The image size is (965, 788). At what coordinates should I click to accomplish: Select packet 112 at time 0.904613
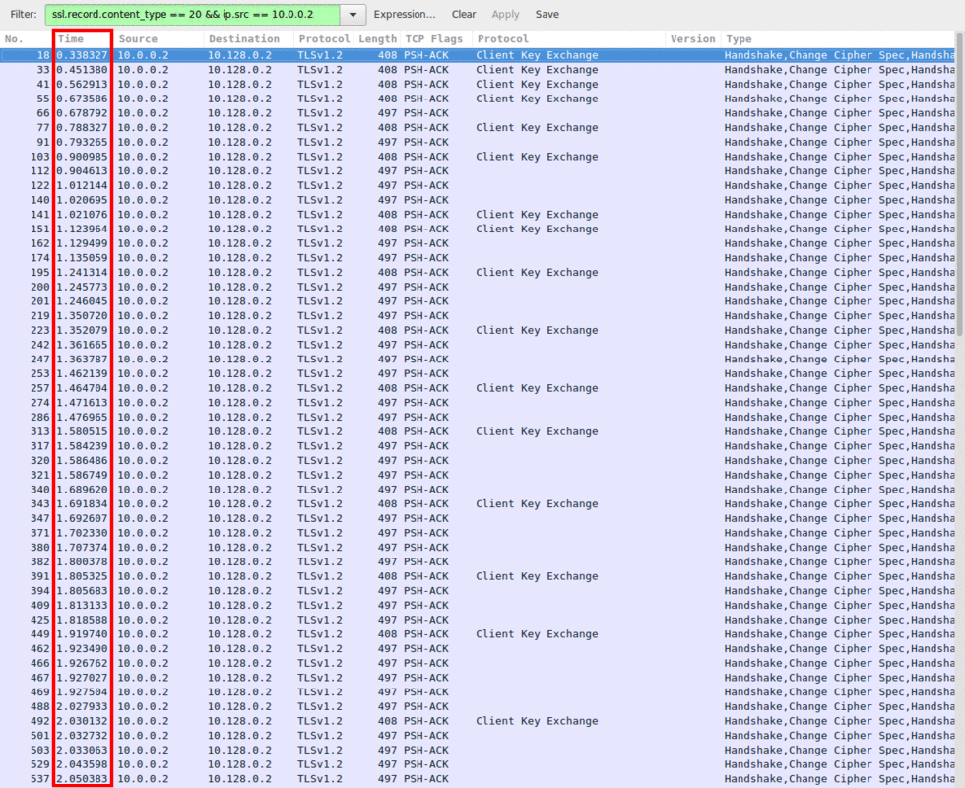click(478, 171)
